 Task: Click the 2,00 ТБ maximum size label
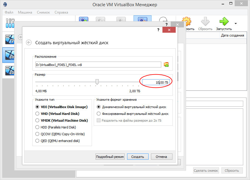135,91
